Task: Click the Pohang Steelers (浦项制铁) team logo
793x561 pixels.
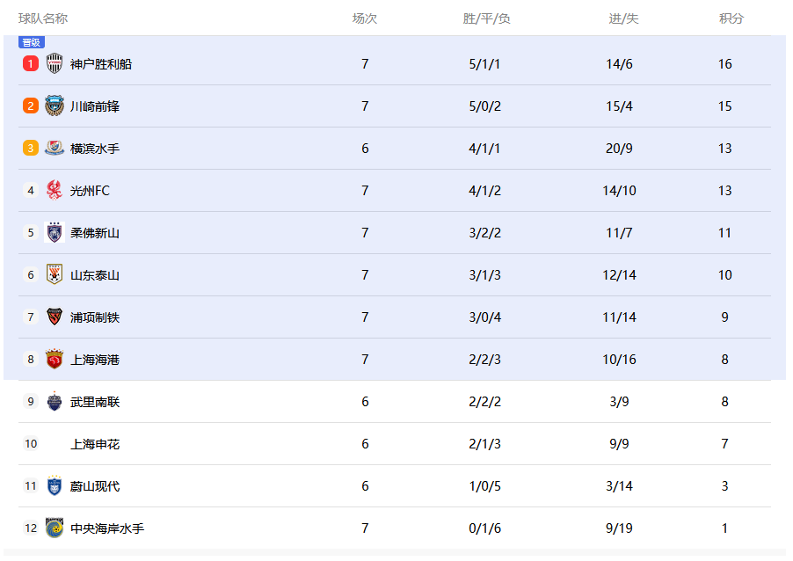Action: pos(55,317)
